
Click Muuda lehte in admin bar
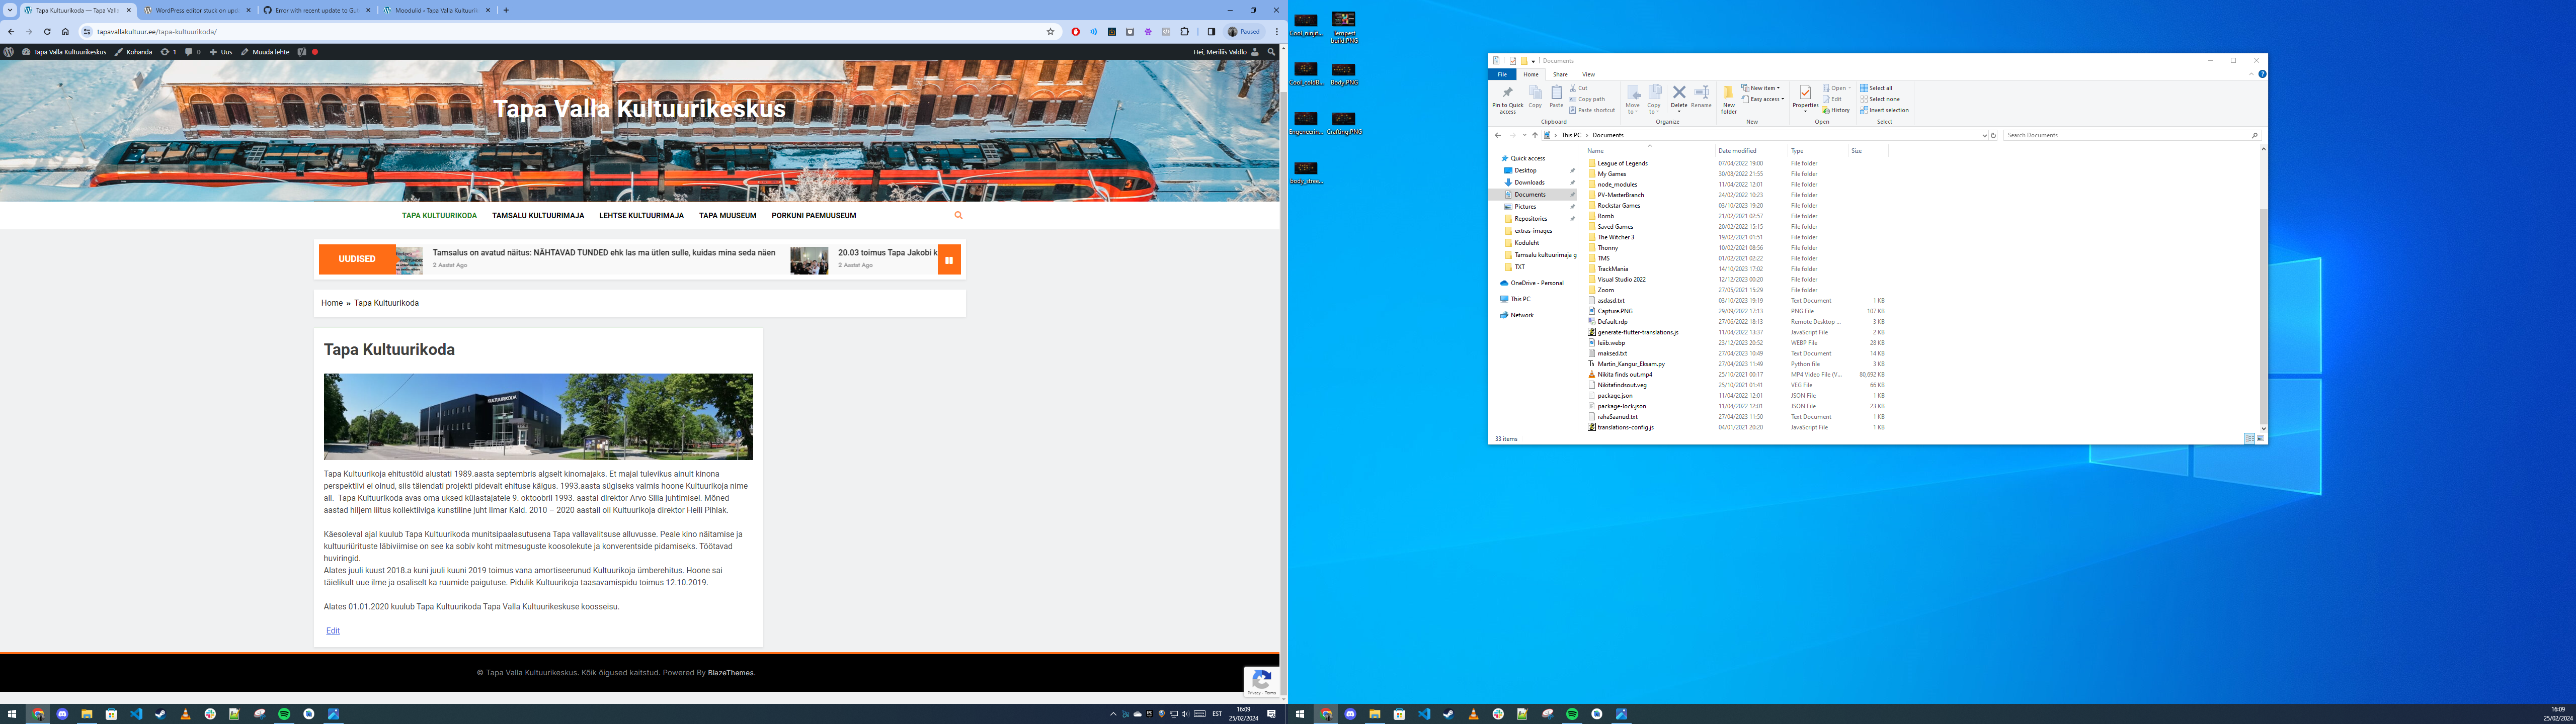click(265, 52)
